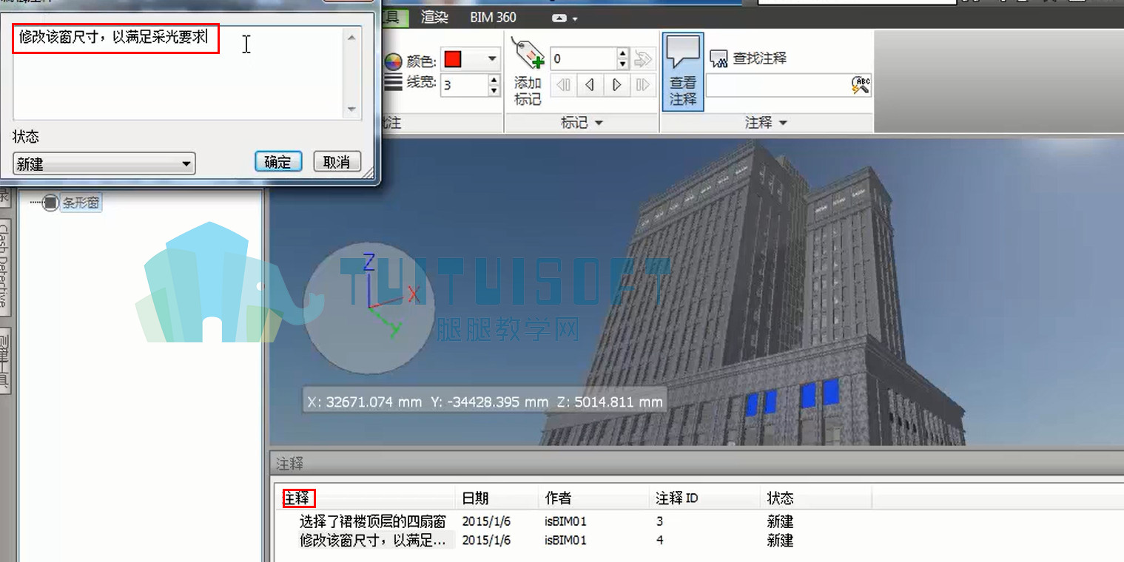Click the line thickness icon beside 线宽
Viewport: 1124px width, 562px height.
393,82
